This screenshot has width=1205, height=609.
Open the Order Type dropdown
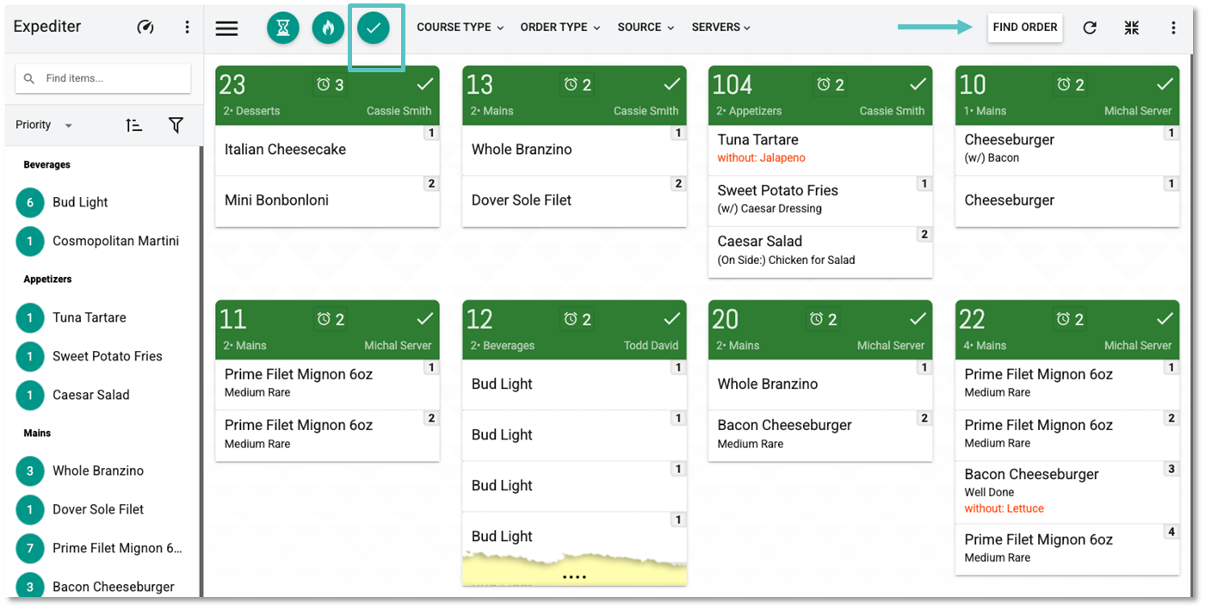click(x=559, y=28)
